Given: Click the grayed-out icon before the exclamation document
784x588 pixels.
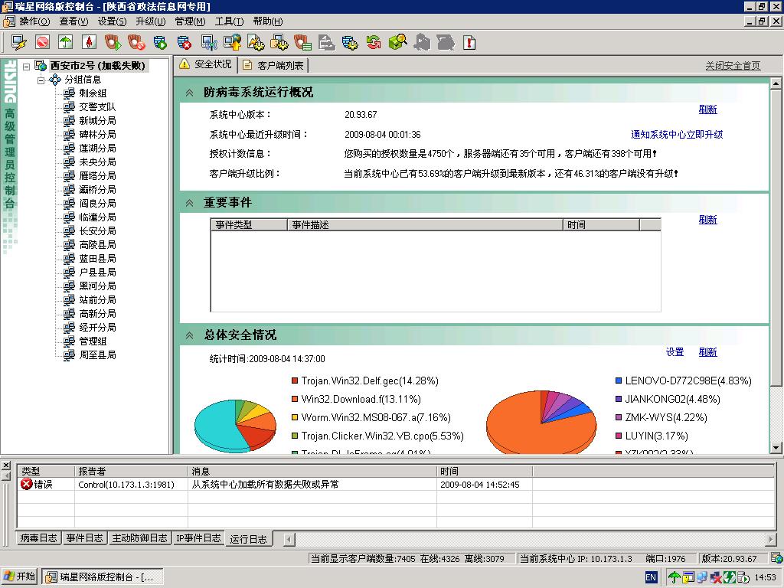Looking at the screenshot, I should (x=446, y=43).
